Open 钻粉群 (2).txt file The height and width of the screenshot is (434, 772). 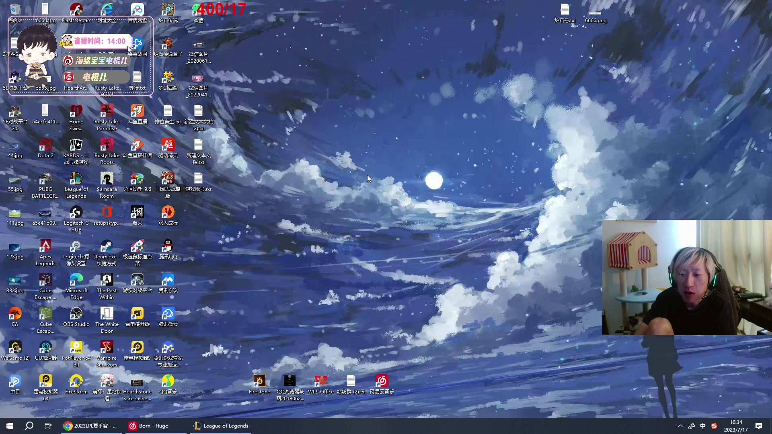pos(351,384)
